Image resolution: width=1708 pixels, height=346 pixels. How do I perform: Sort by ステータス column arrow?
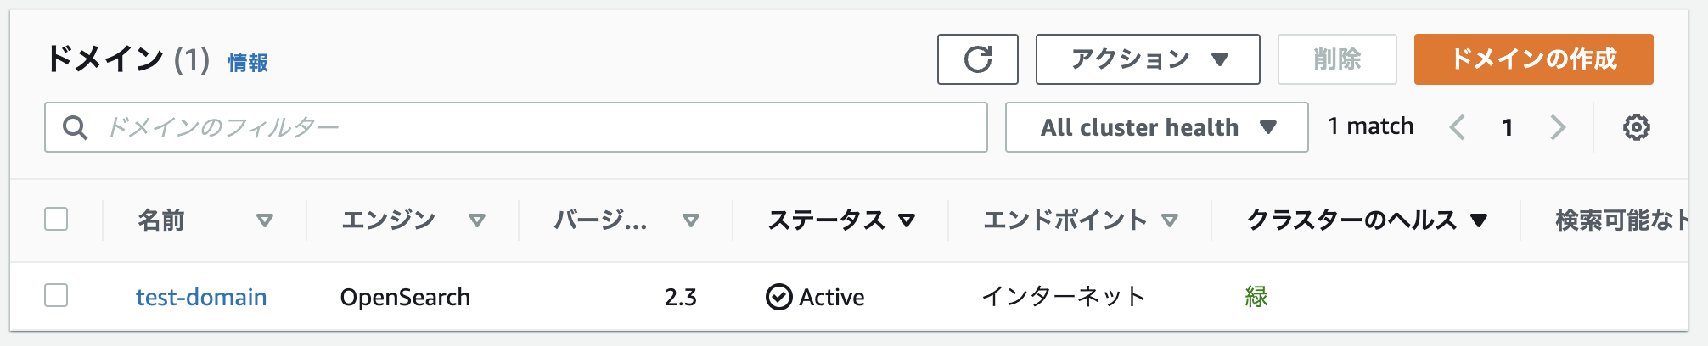coord(907,220)
